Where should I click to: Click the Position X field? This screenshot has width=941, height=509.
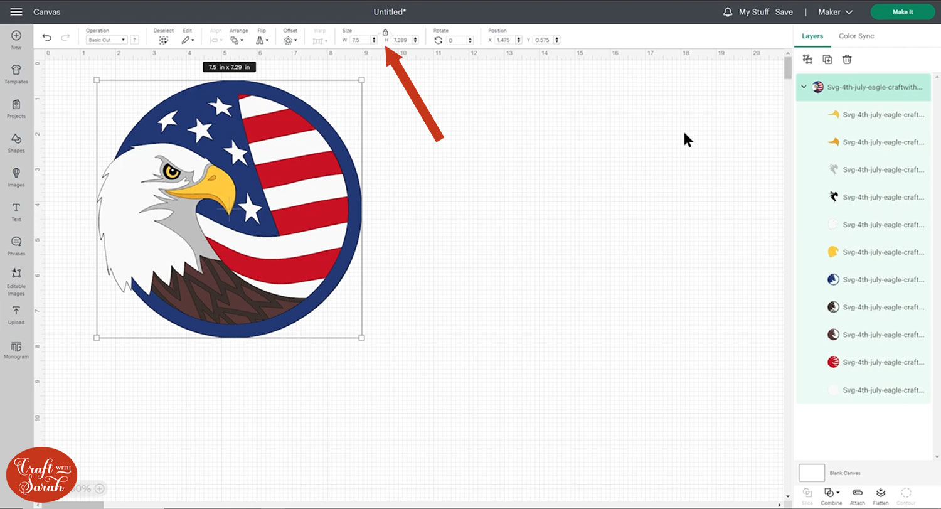(x=504, y=40)
